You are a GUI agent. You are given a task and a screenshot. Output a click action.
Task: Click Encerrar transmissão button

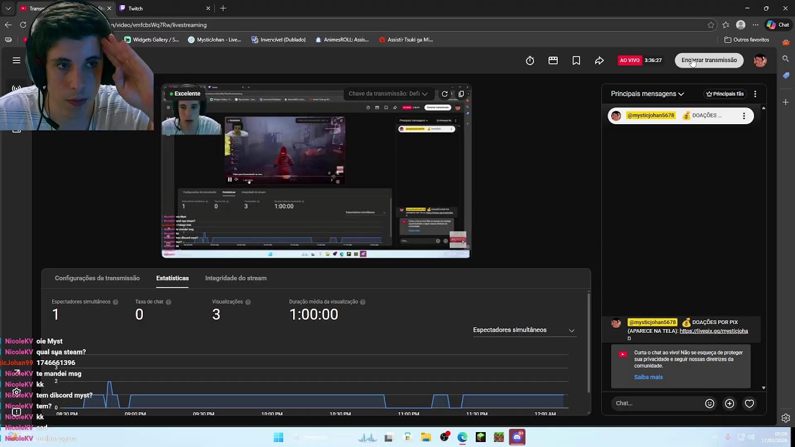[x=709, y=60]
